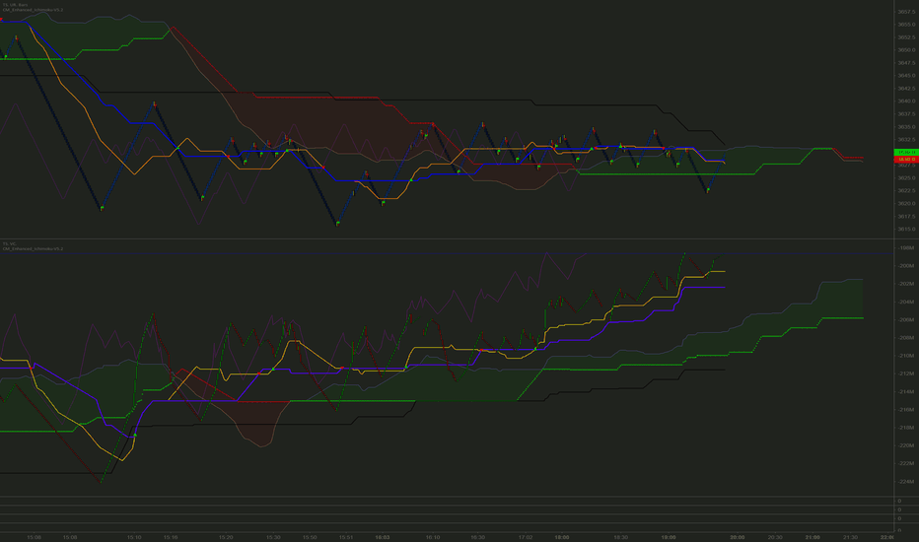Click the 3642.5 price axis label
Viewport: 919px width, 542px height.
coord(906,89)
